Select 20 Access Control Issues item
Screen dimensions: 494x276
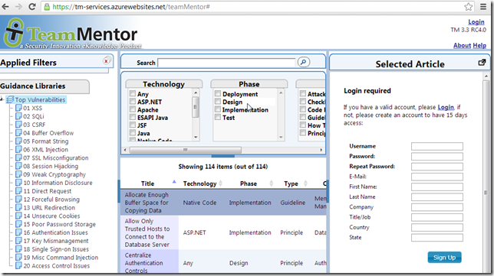[x=57, y=266]
